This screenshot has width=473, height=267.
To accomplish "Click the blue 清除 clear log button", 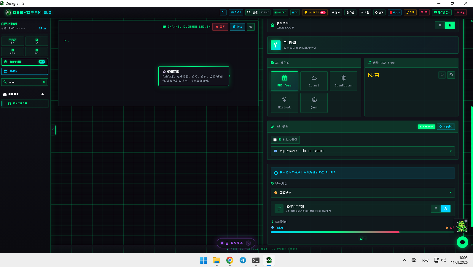I will [238, 27].
